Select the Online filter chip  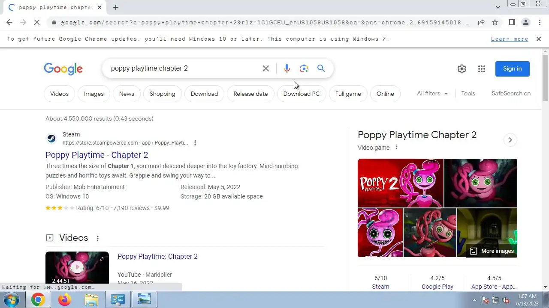385,94
